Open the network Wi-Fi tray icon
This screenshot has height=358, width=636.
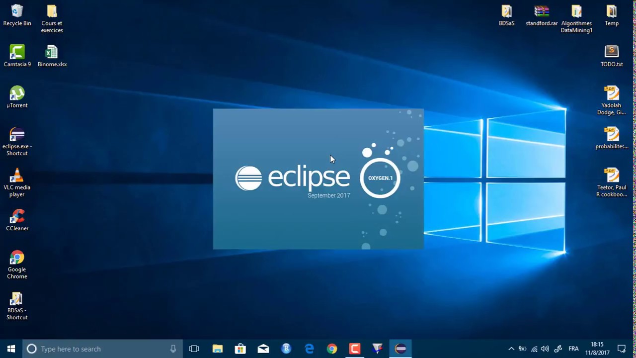(x=534, y=349)
